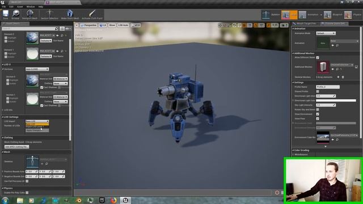Open the Edit menu
This screenshot has height=204, width=363.
click(11, 7)
